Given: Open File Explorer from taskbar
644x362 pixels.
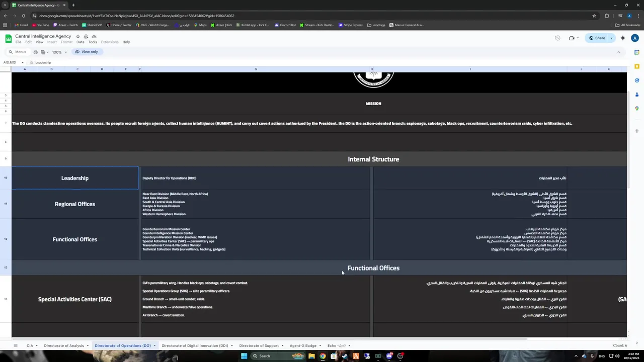Looking at the screenshot, I should click(311, 356).
